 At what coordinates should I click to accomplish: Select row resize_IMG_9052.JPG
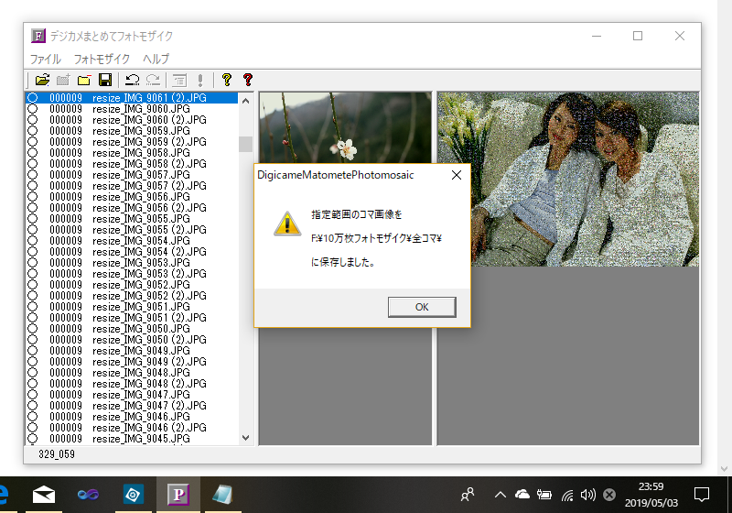pyautogui.click(x=132, y=285)
